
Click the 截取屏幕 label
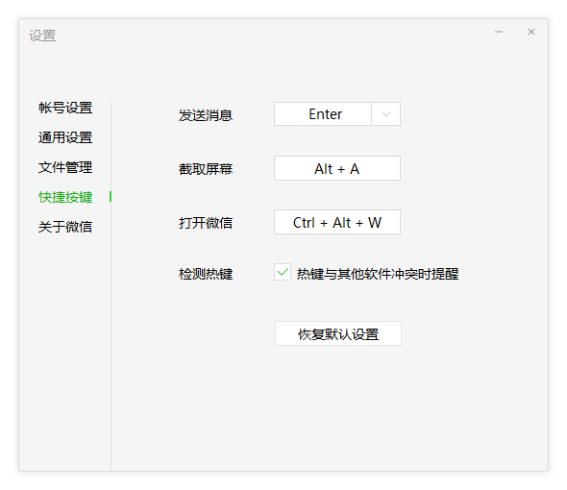[x=206, y=169]
